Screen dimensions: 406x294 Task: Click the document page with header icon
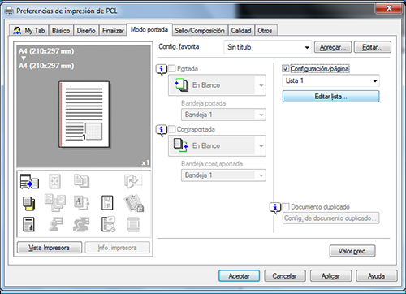[28, 224]
